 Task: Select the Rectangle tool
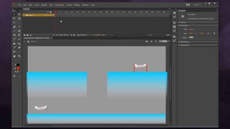(19, 31)
